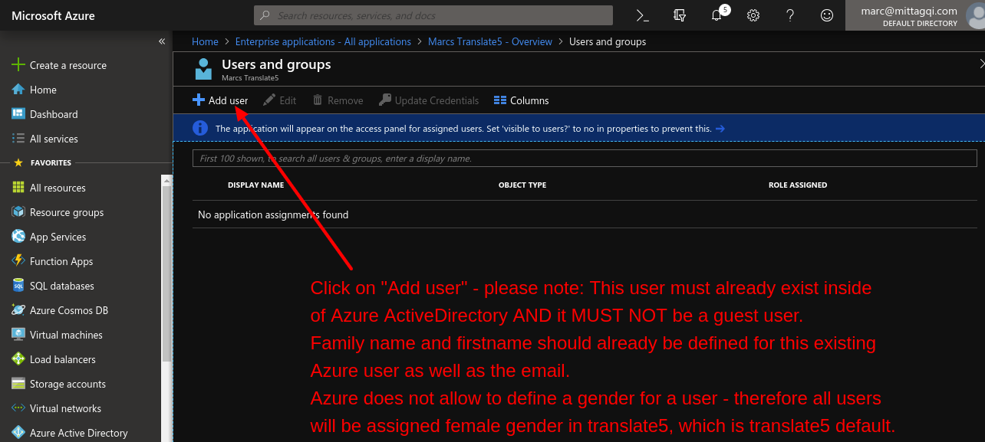Screen dimensions: 985x442
Task: Focus the search resources, services, and docs box
Action: tap(433, 15)
